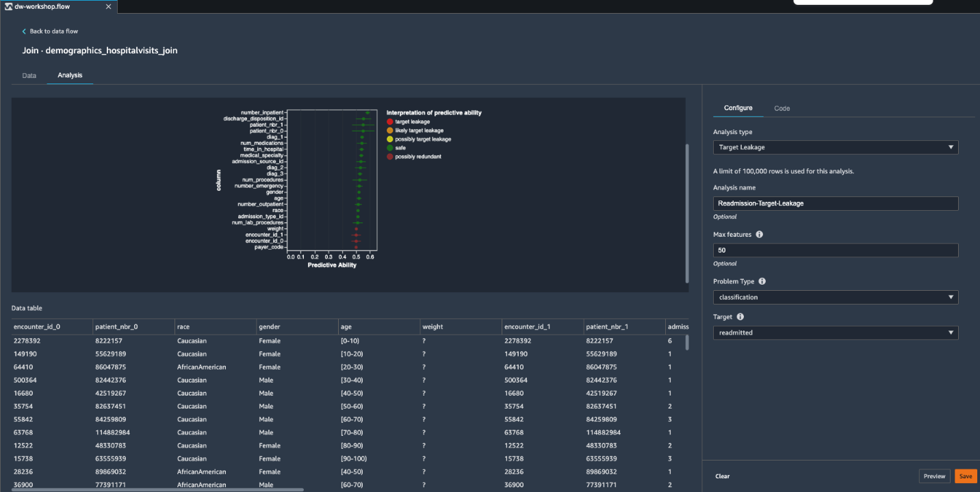Close the dw-workshop.flow tab
Image resolution: width=980 pixels, height=492 pixels.
tap(108, 6)
